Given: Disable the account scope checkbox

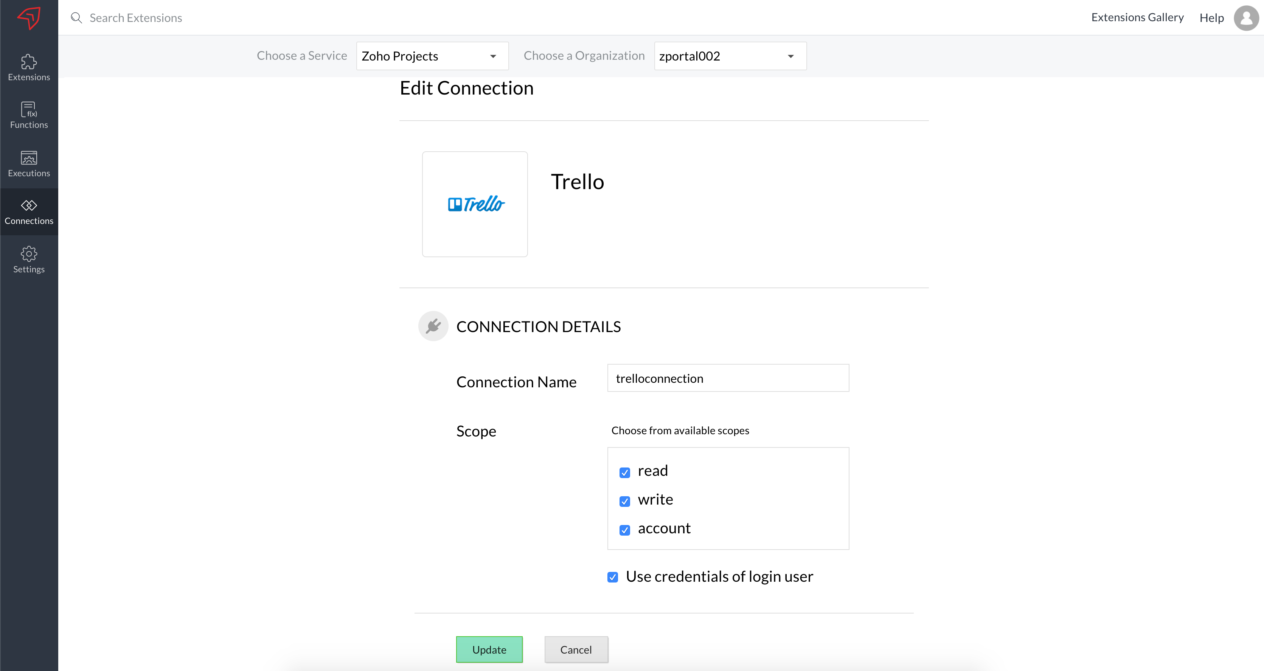Looking at the screenshot, I should pyautogui.click(x=625, y=530).
